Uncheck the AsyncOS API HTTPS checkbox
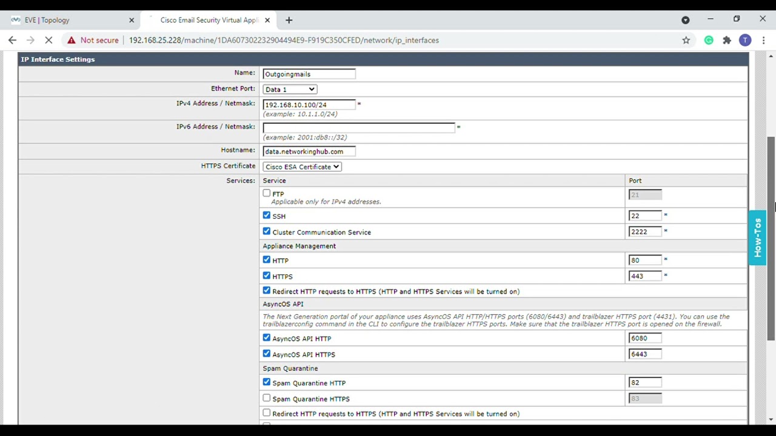Viewport: 776px width, 436px height. point(267,354)
